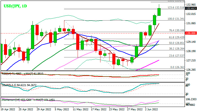Click the 29 Apr 2022 date label
Image resolution: width=197 pixels, height=112 pixels.
coord(44,109)
